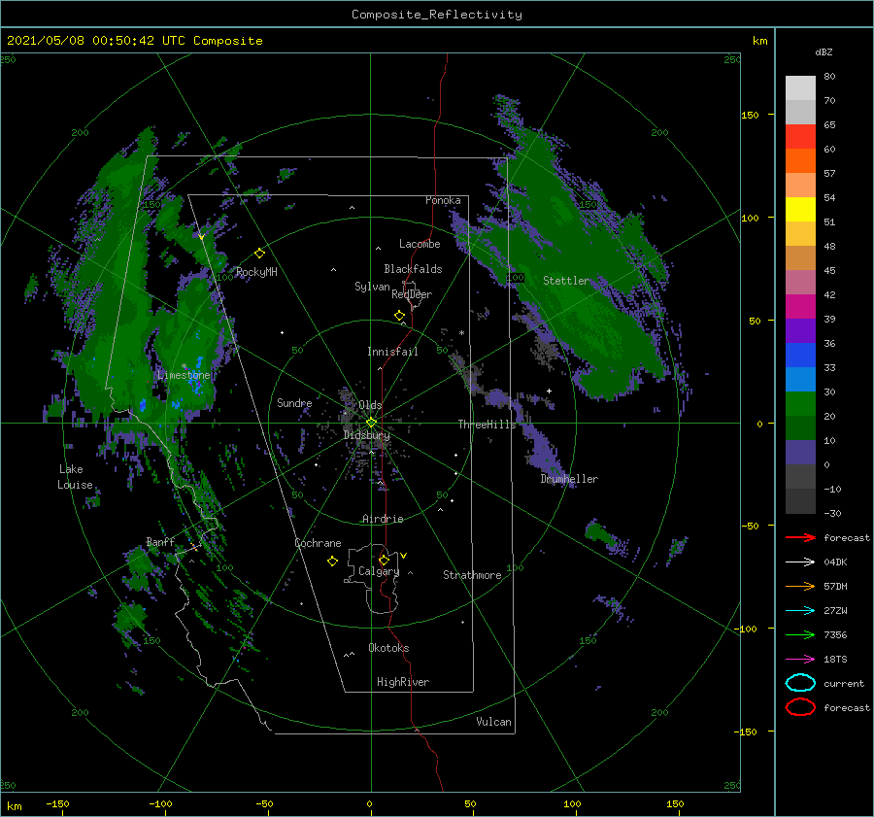Image resolution: width=874 pixels, height=817 pixels.
Task: Click the top-right yellow km axis label
Action: pyautogui.click(x=759, y=41)
